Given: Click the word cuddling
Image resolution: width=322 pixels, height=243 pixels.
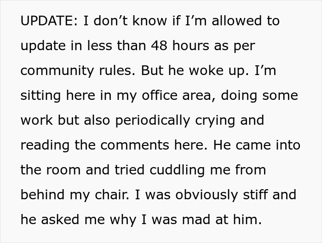Looking at the screenshot, I should click(177, 170).
